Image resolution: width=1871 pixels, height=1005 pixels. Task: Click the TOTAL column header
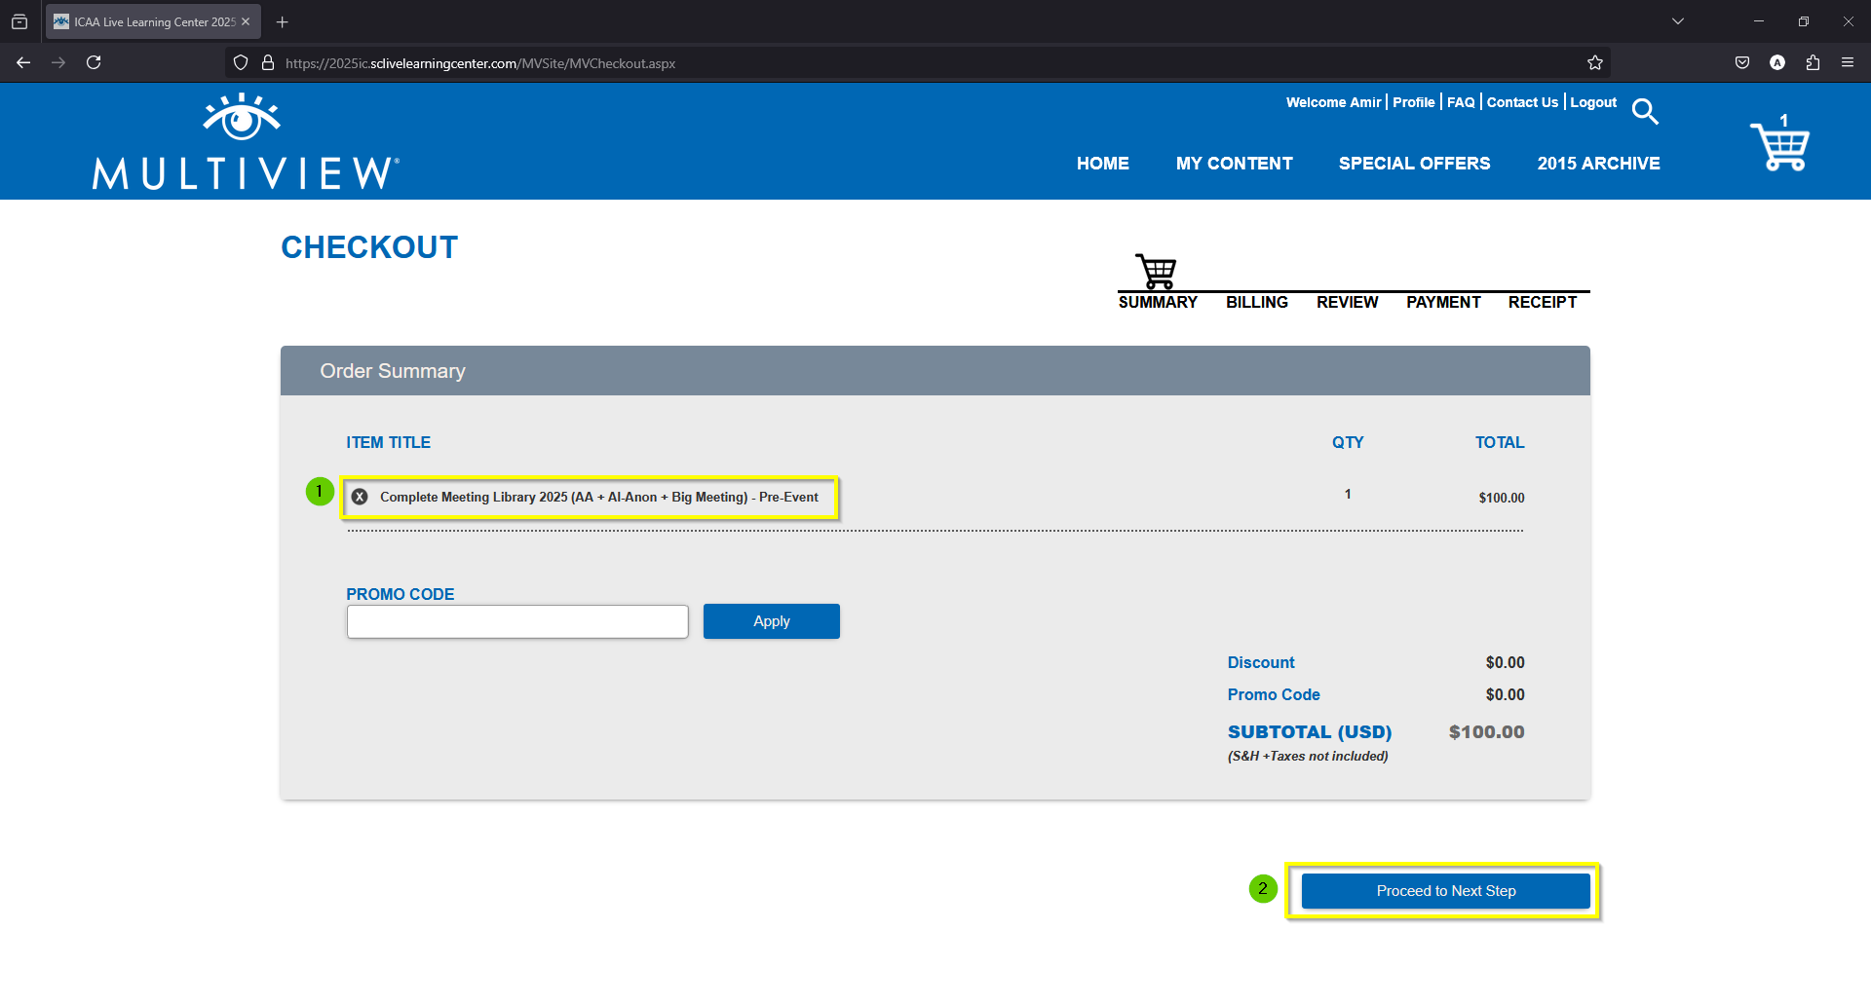1500,442
